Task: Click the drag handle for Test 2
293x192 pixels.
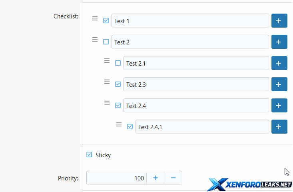Action: pyautogui.click(x=95, y=39)
